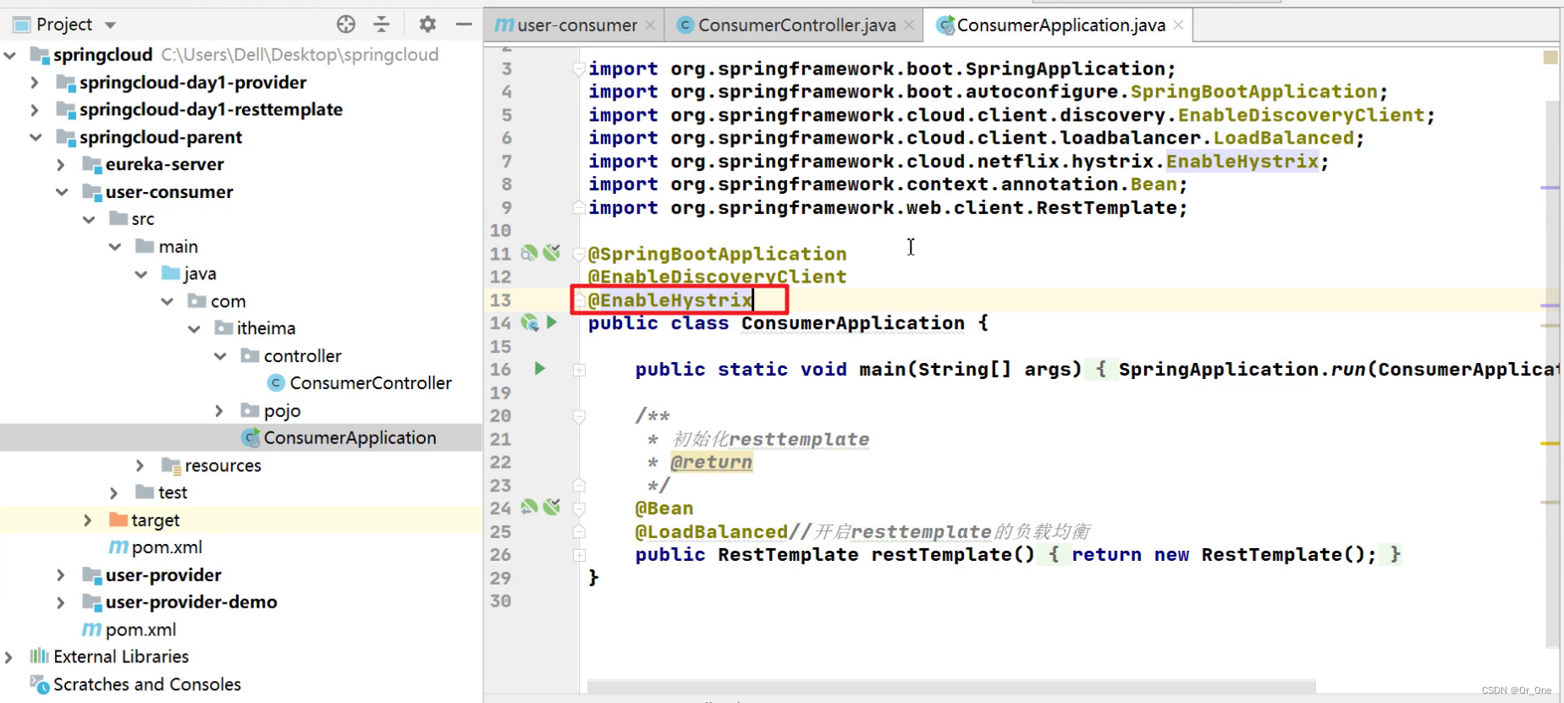
Task: Close the ConsumerApplication.java tab
Action: point(1178,25)
